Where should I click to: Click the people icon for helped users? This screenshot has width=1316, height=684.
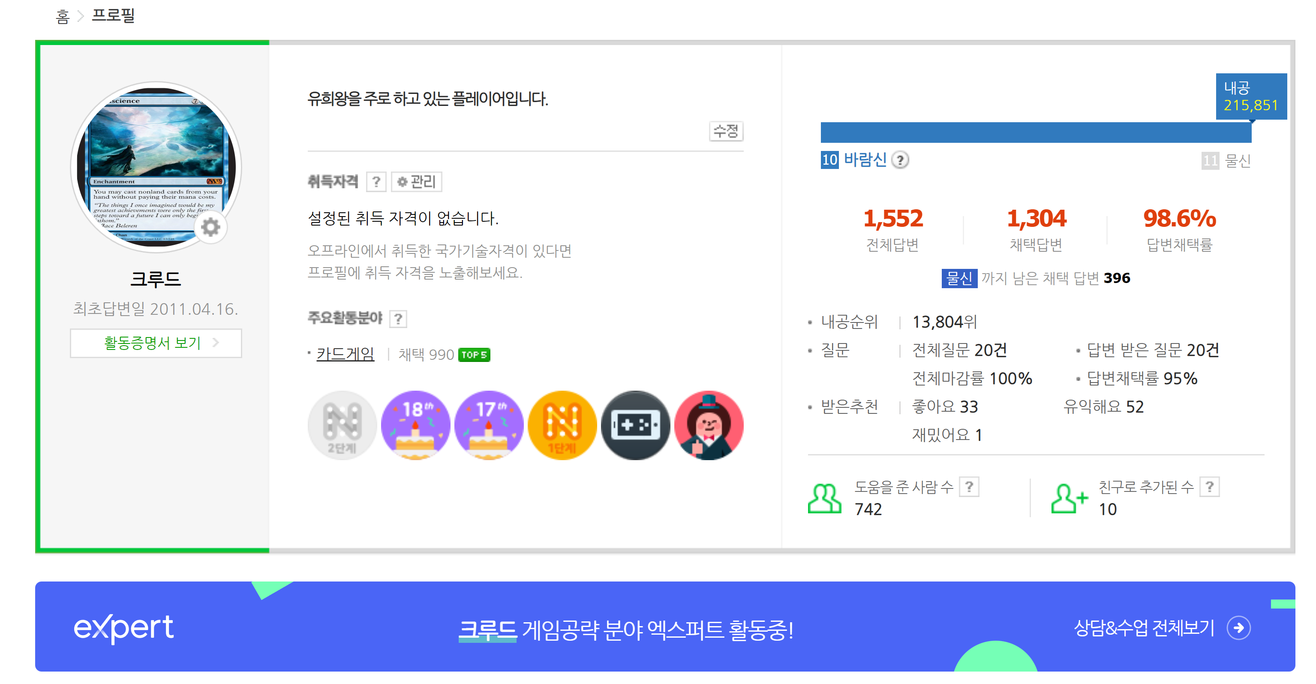824,498
